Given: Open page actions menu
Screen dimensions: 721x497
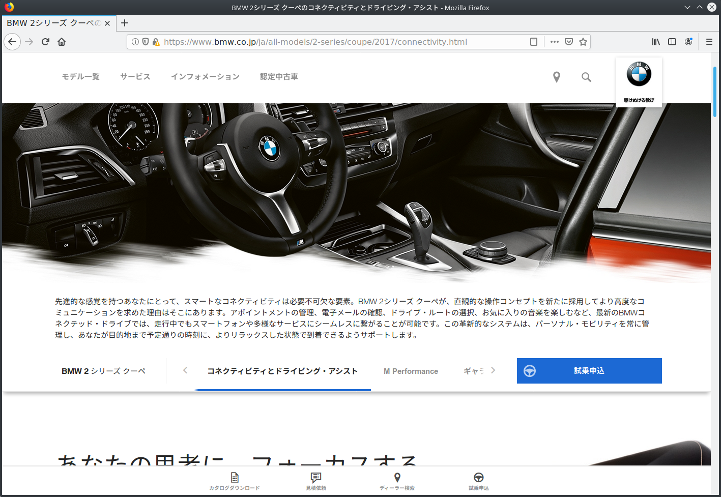Looking at the screenshot, I should [x=555, y=42].
